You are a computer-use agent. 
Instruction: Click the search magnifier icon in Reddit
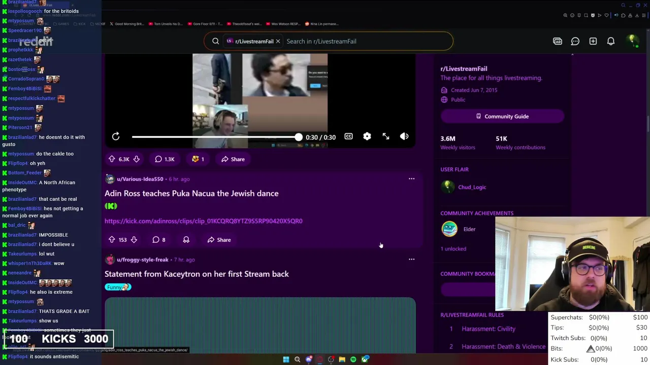[216, 41]
